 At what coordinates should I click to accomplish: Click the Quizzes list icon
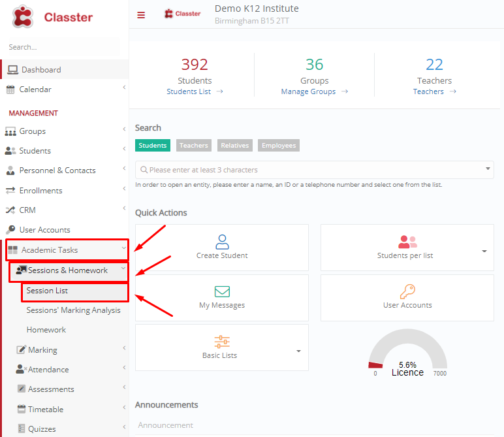(21, 429)
